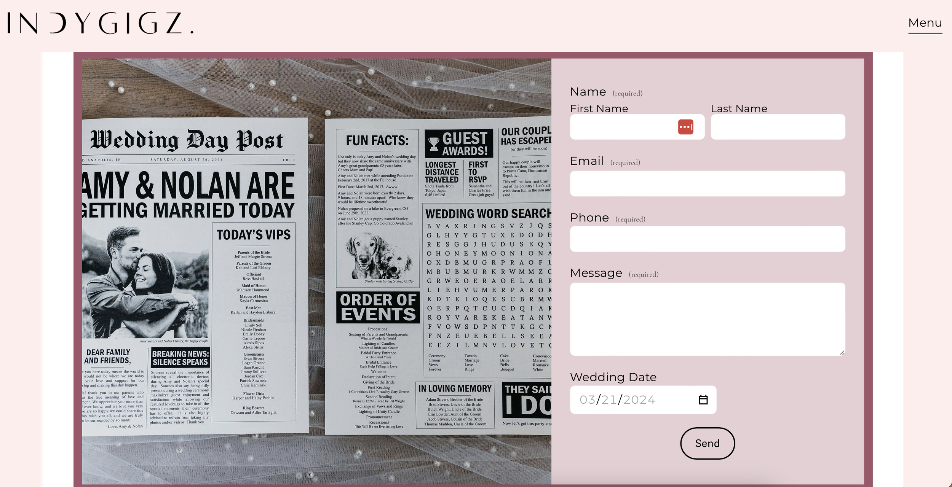Screen dimensions: 952x487
Task: Click the Phone number field
Action: click(707, 239)
